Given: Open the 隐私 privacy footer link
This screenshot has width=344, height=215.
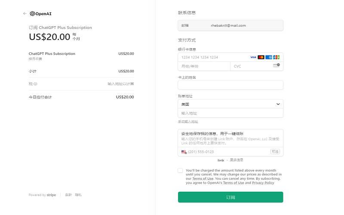Looking at the screenshot, I should coord(78,195).
